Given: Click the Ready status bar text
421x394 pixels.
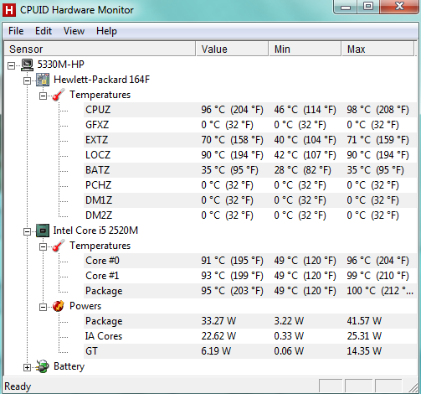Looking at the screenshot, I should (18, 386).
